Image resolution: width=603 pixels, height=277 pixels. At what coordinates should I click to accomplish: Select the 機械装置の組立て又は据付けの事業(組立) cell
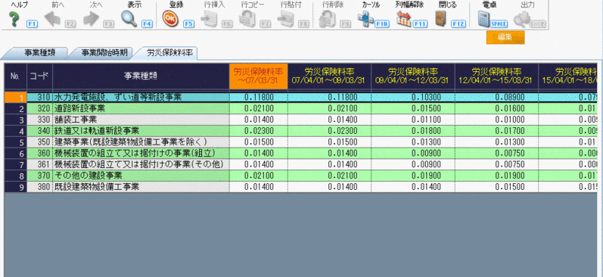pos(141,153)
